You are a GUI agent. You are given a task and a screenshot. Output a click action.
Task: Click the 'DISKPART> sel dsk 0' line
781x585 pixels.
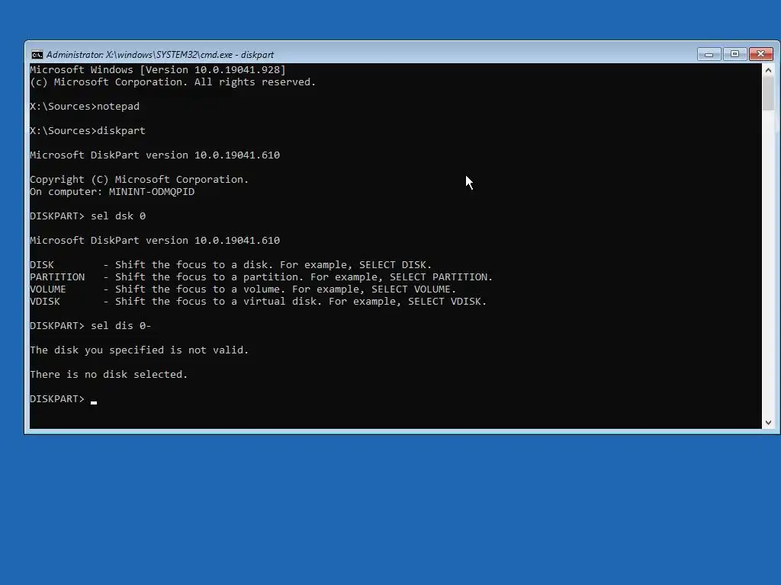88,216
